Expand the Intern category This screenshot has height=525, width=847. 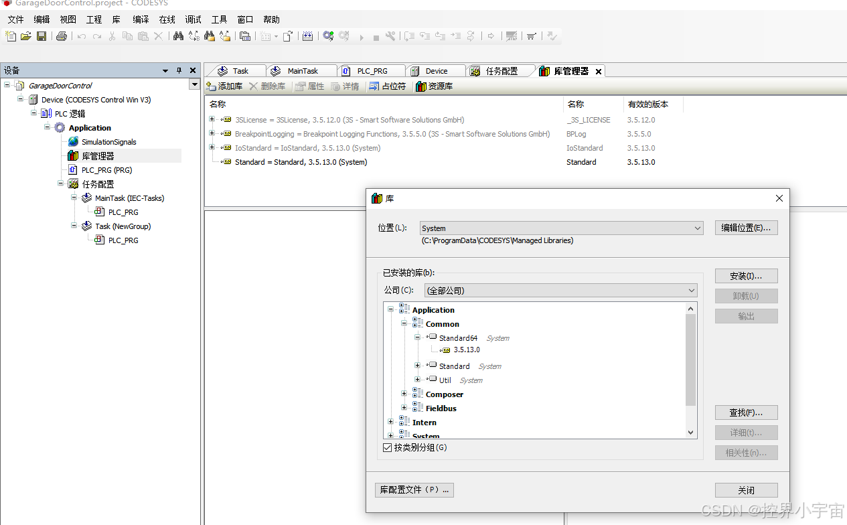tap(390, 422)
